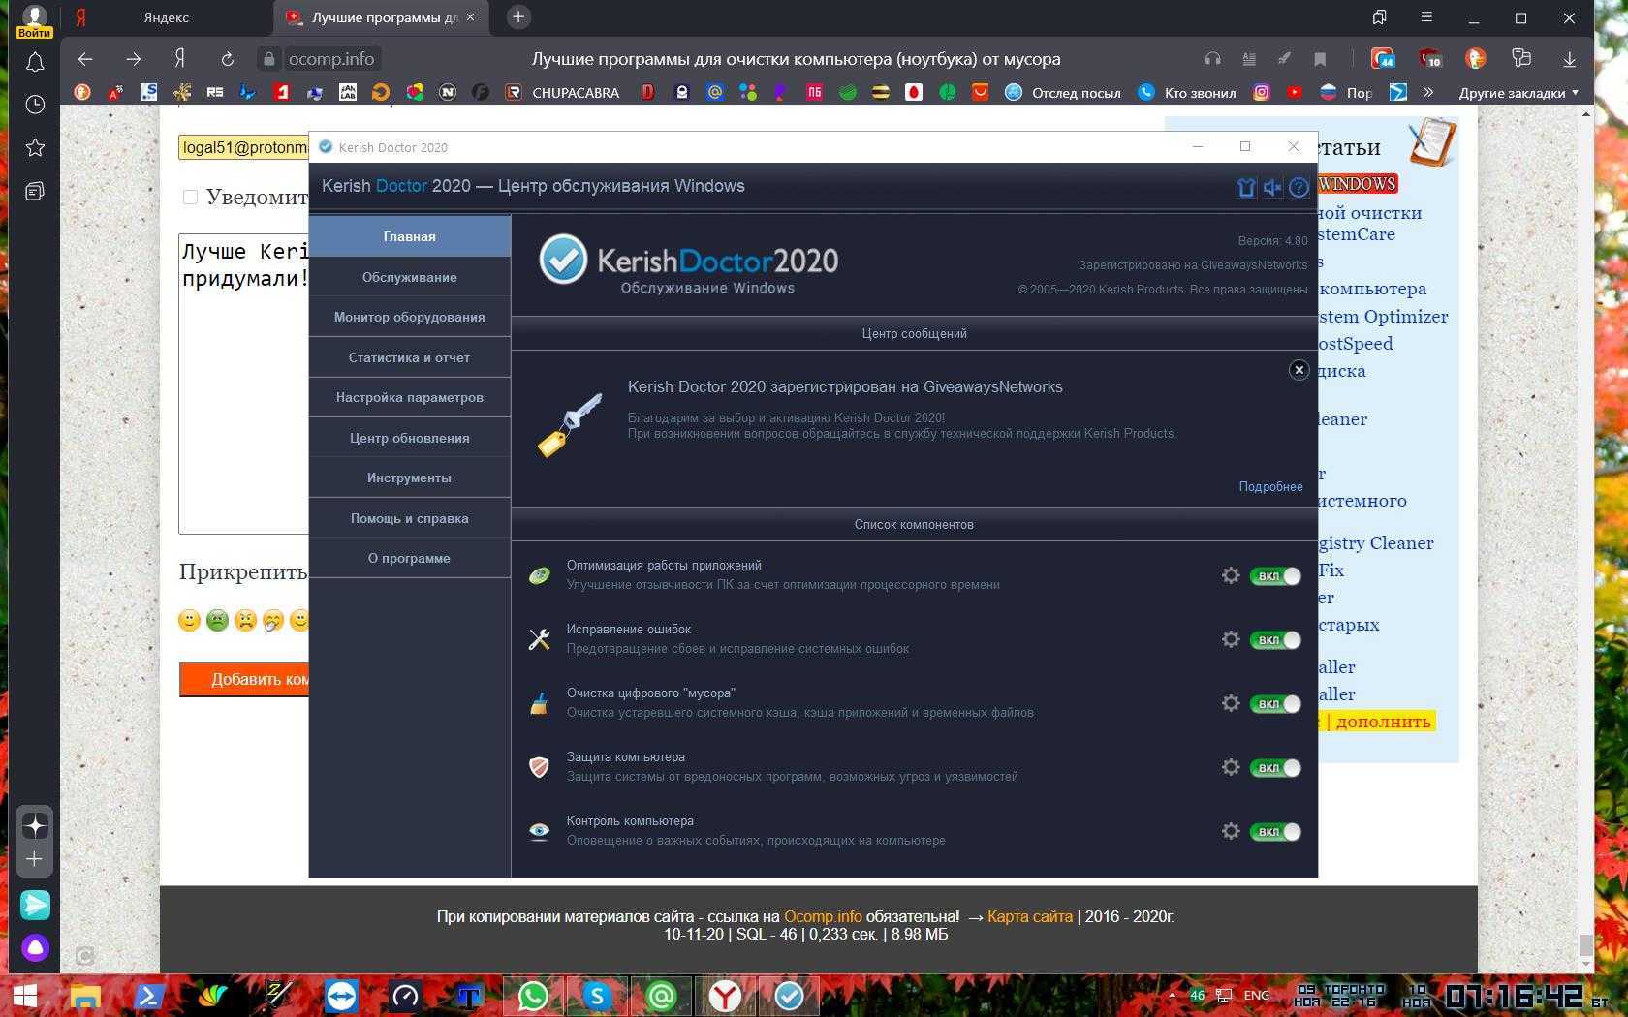Open Статистика и отчёт section
The image size is (1628, 1017).
(409, 357)
